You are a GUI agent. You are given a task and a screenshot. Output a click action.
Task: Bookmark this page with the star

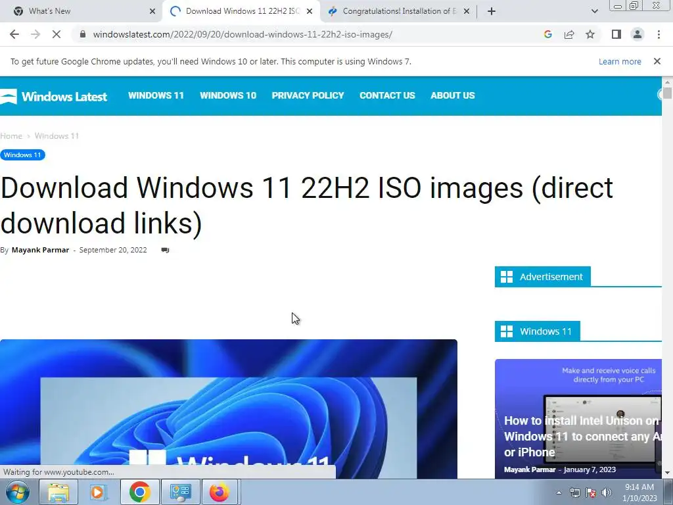coord(590,34)
